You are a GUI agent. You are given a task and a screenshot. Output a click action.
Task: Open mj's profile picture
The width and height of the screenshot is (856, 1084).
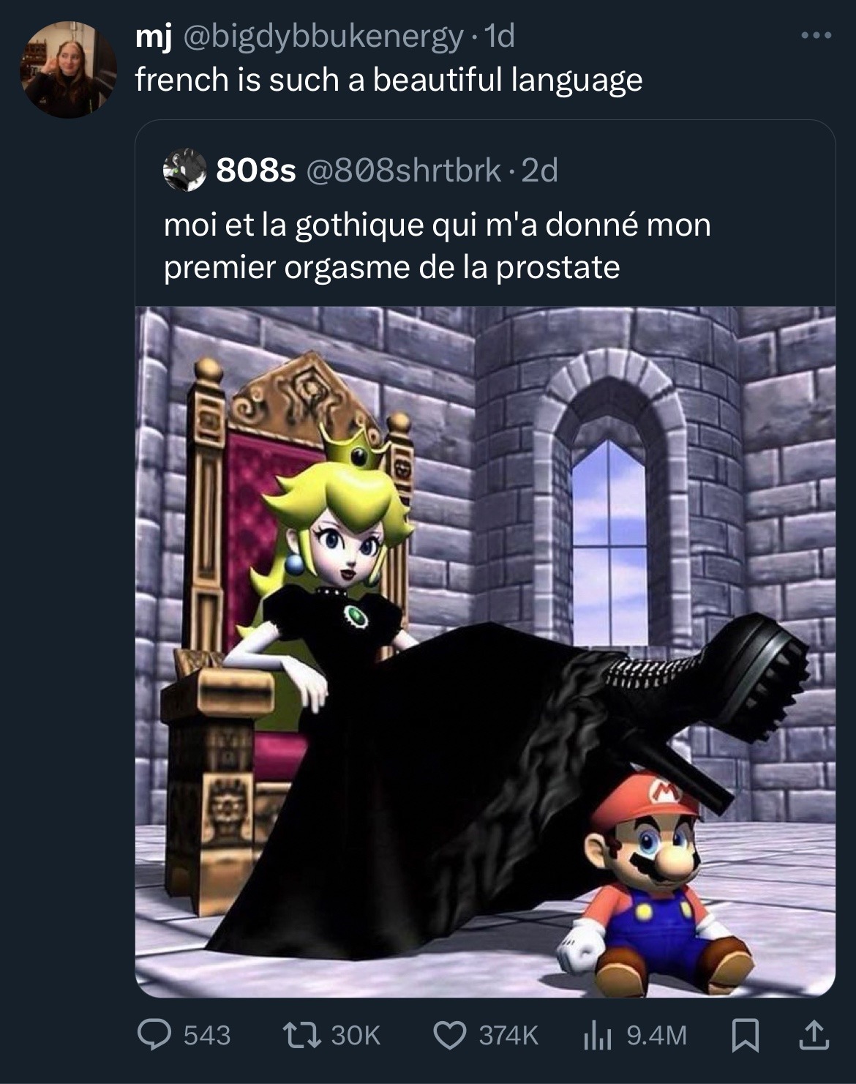tap(69, 69)
